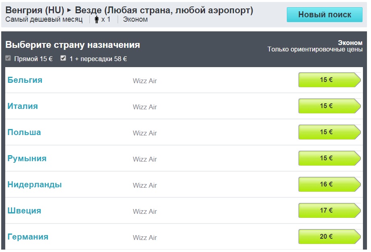Choose Germany (Германия) as destination country
Image resolution: width=371 pixels, height=252 pixels.
click(x=28, y=237)
